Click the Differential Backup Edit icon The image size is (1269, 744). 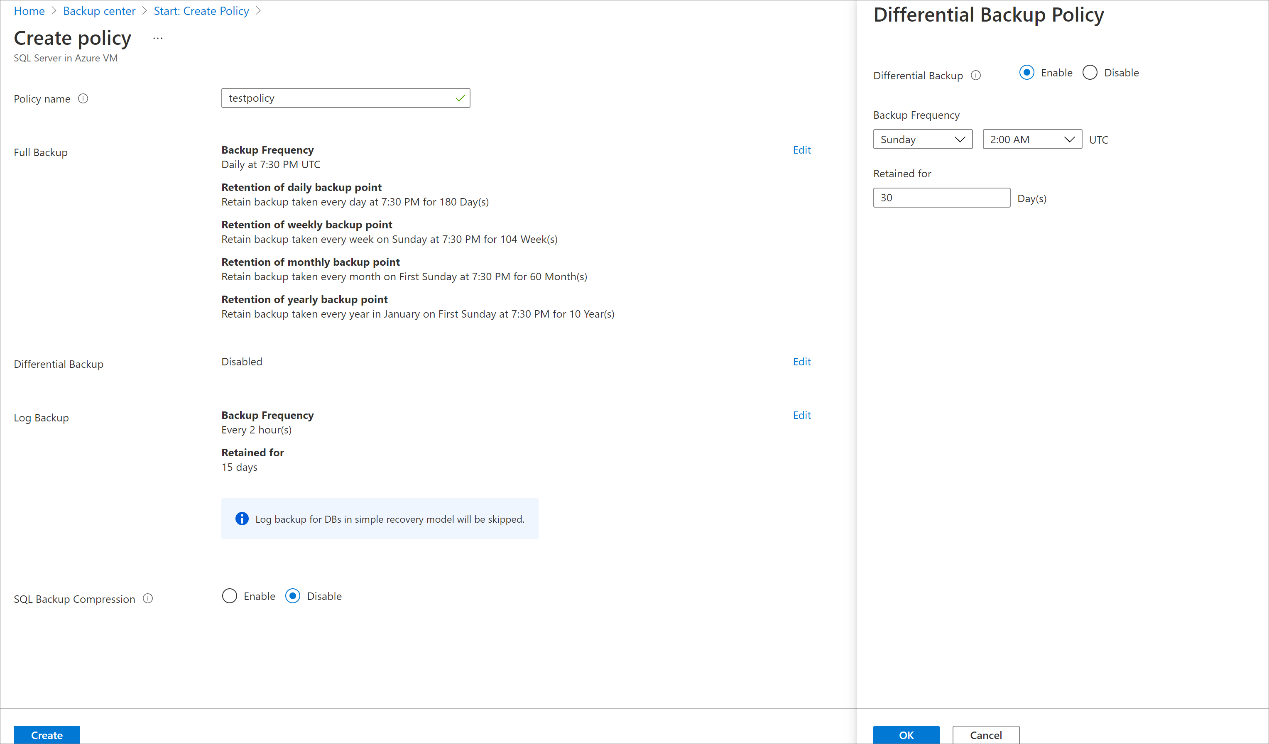pyautogui.click(x=801, y=361)
